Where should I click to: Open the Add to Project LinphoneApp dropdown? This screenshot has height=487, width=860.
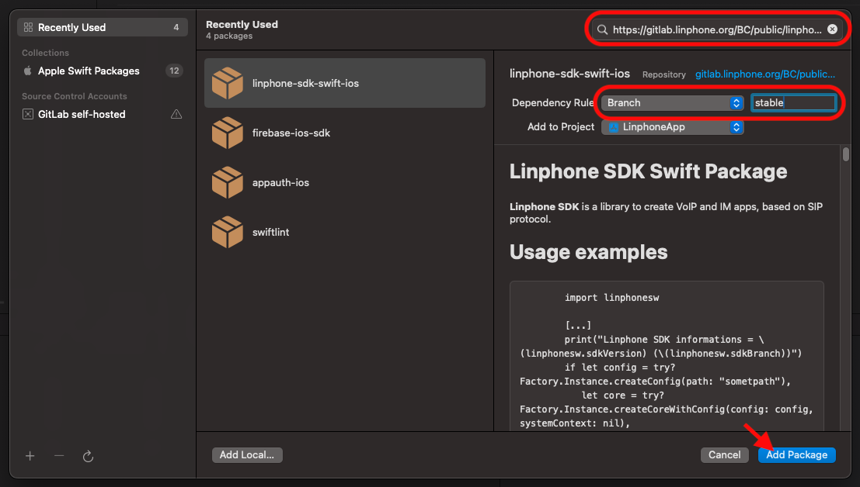coord(672,127)
